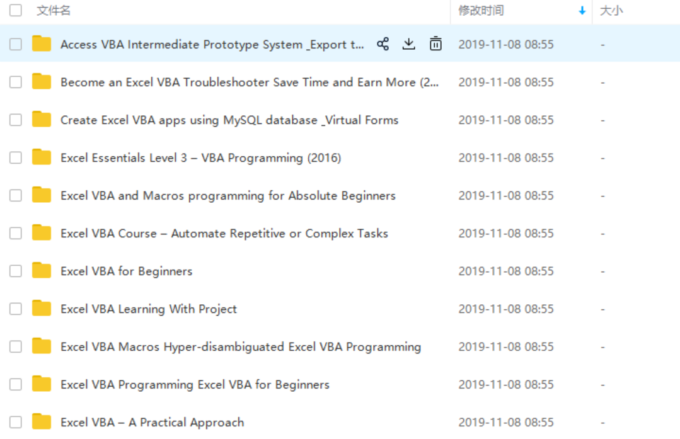680x439 pixels.
Task: Open folder icon for Excel VBA Learning With Project
Action: click(x=42, y=308)
